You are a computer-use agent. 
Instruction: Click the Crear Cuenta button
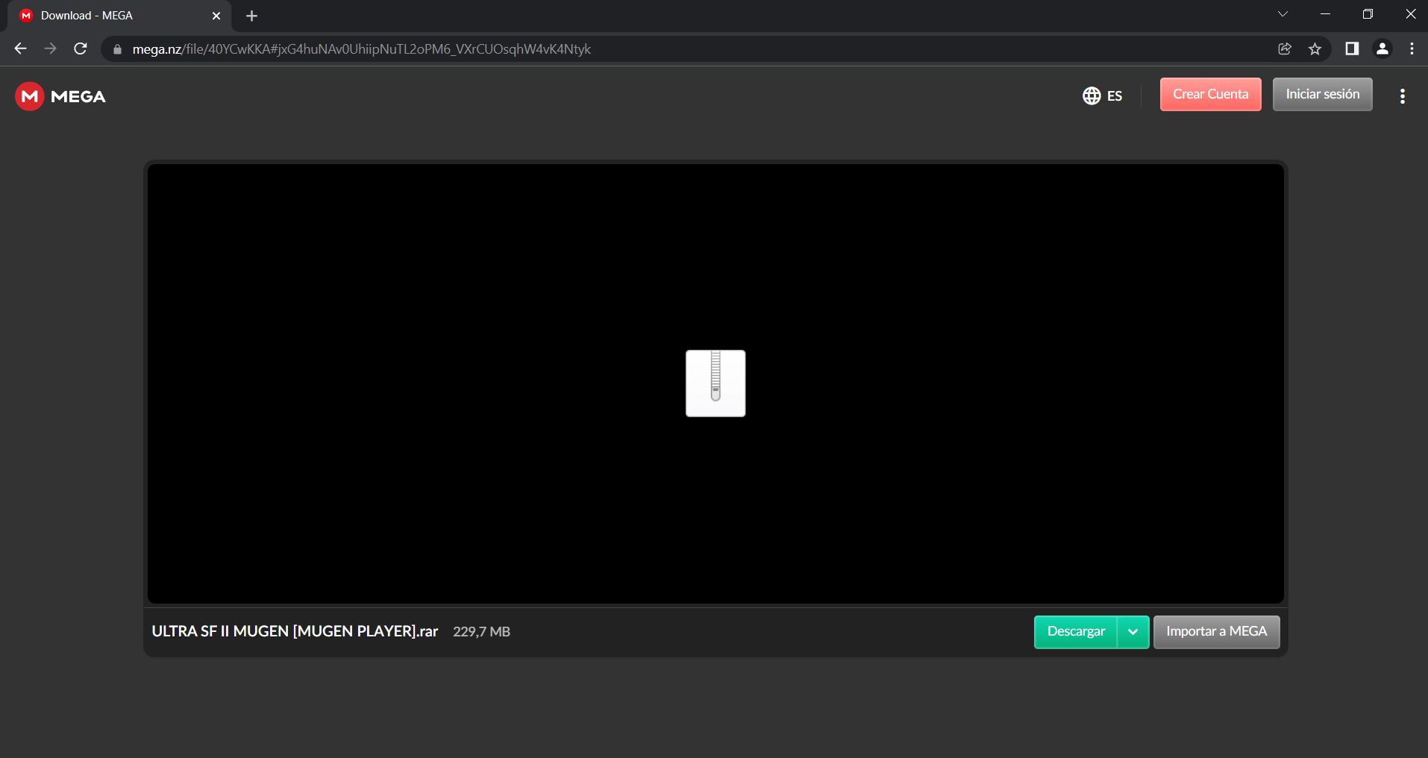tap(1210, 95)
